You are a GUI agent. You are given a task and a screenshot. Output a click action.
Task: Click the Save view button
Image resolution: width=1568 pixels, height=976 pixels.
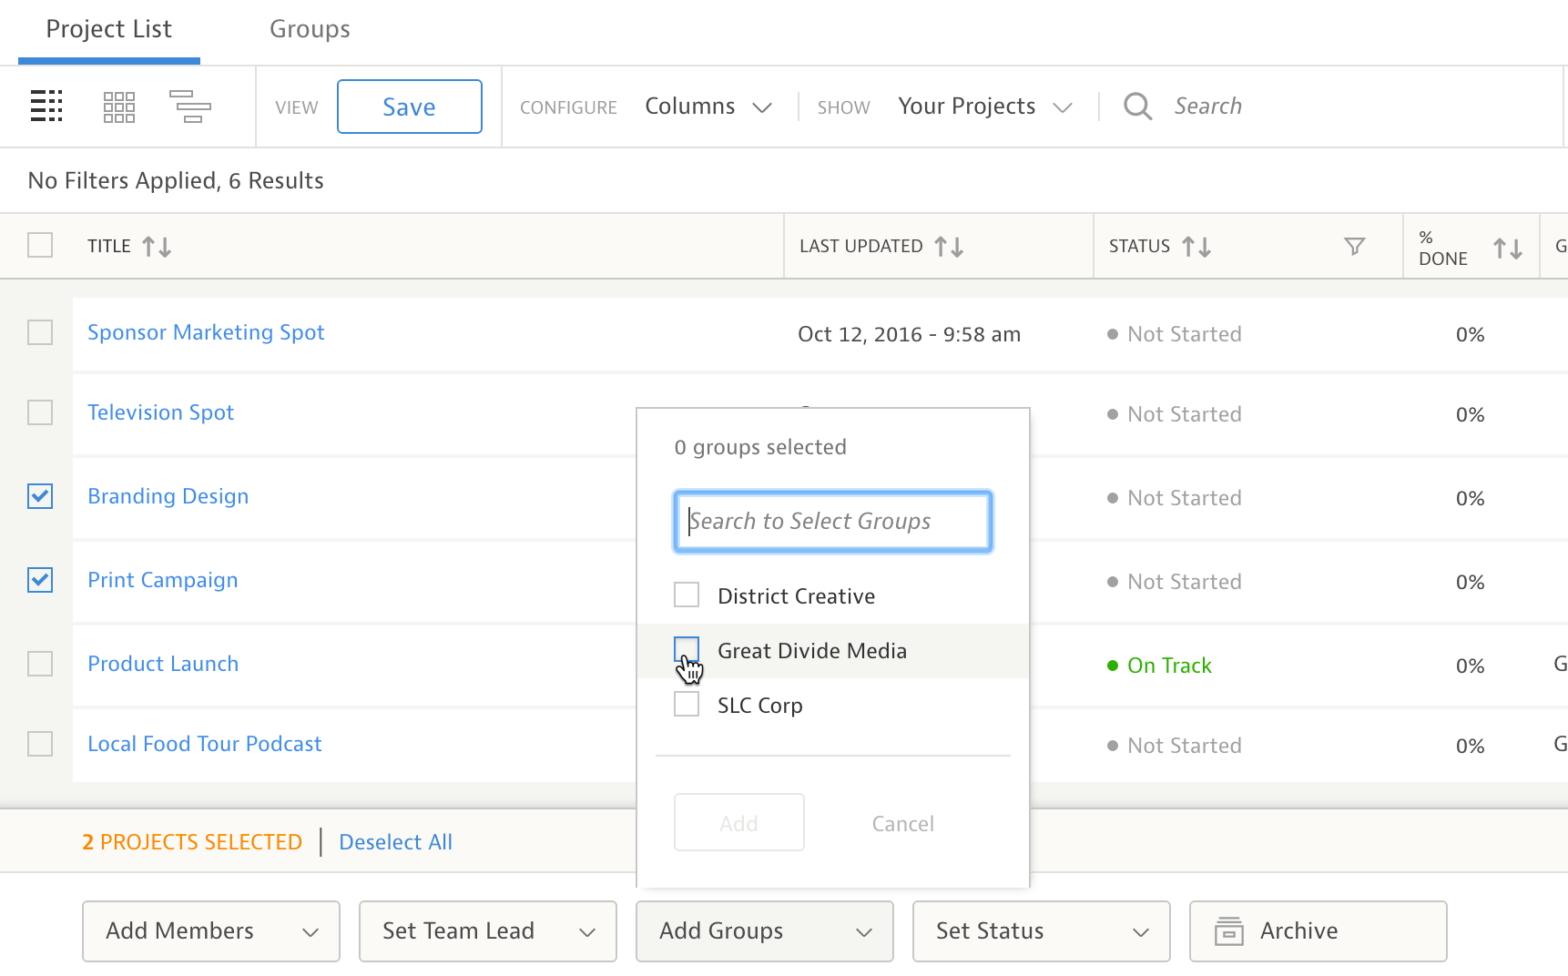pyautogui.click(x=409, y=107)
